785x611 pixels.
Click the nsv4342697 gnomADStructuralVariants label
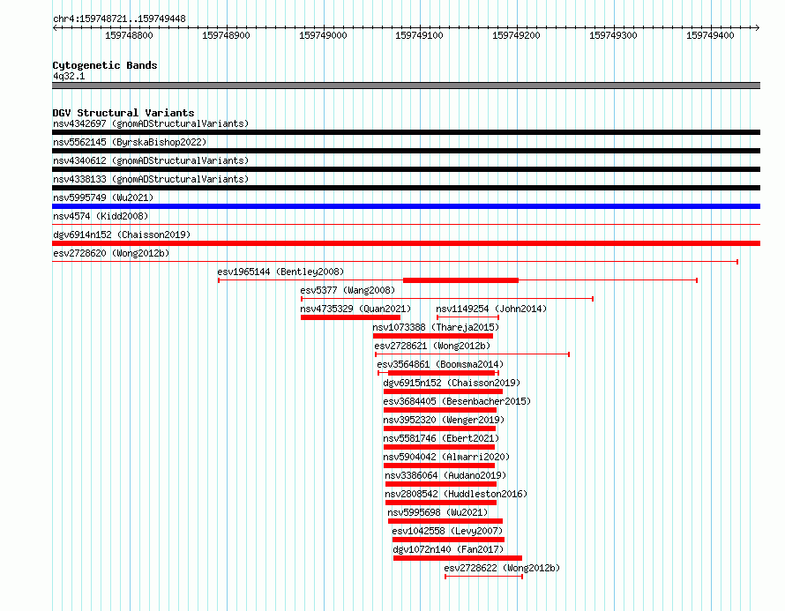151,123
